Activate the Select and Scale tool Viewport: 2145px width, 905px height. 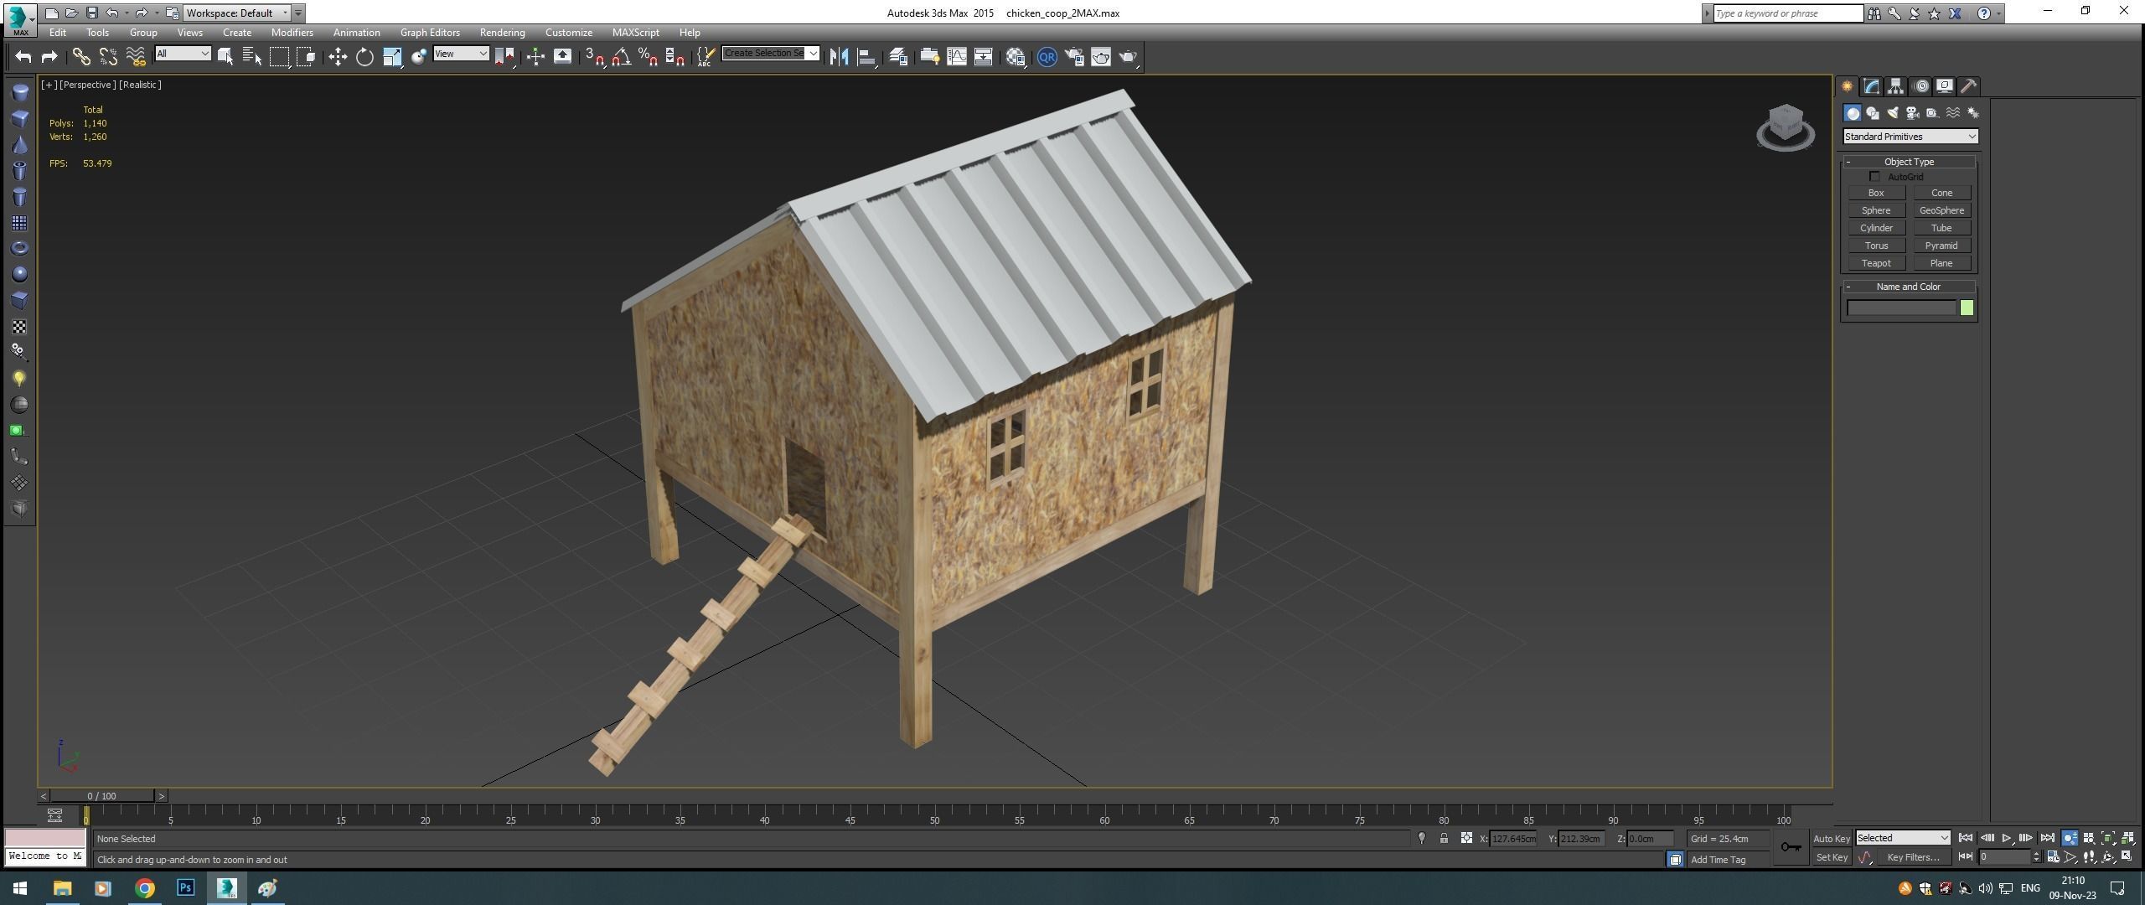(x=392, y=57)
